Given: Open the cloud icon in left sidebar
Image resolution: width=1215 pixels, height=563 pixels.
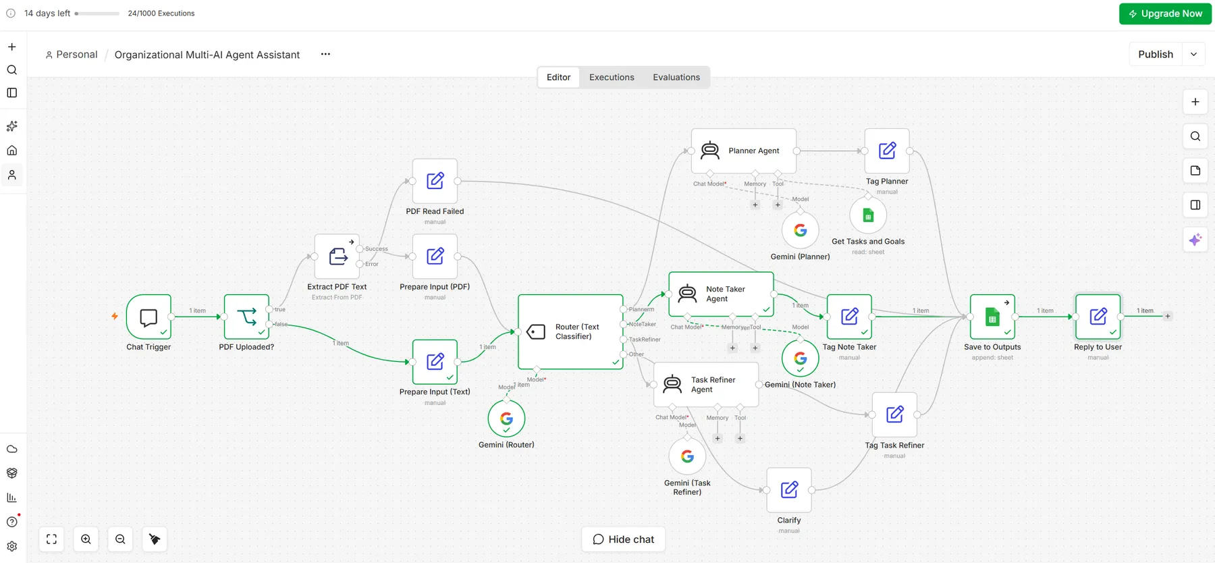Looking at the screenshot, I should coord(11,449).
